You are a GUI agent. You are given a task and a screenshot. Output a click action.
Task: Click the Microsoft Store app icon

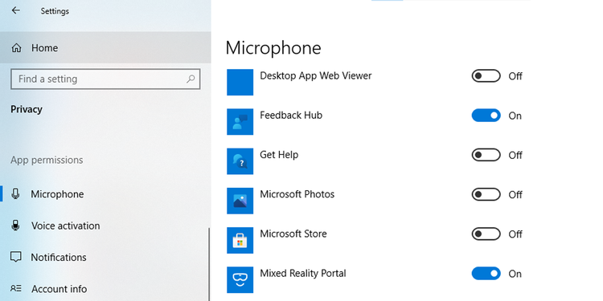point(240,240)
